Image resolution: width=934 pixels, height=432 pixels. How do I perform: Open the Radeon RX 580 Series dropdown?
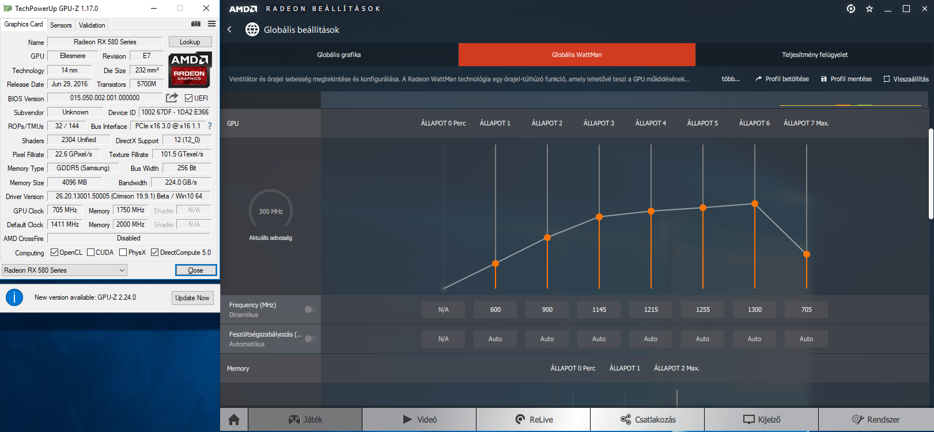coord(64,270)
